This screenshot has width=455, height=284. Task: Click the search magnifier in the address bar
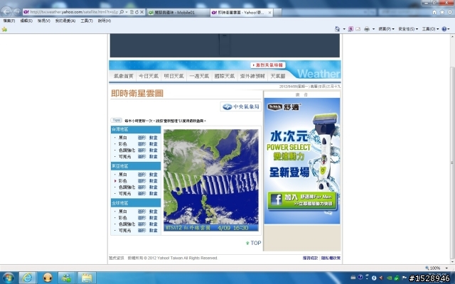[122, 12]
